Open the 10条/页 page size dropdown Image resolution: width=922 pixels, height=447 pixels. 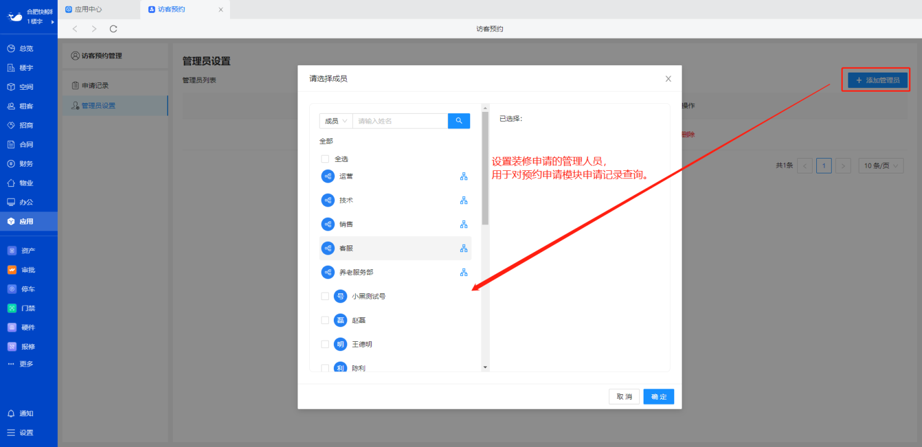[881, 165]
